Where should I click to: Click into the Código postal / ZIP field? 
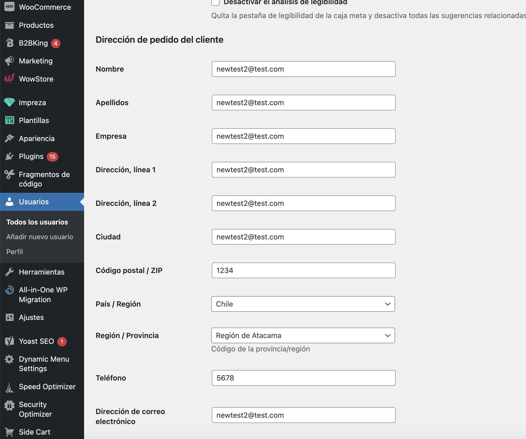303,270
